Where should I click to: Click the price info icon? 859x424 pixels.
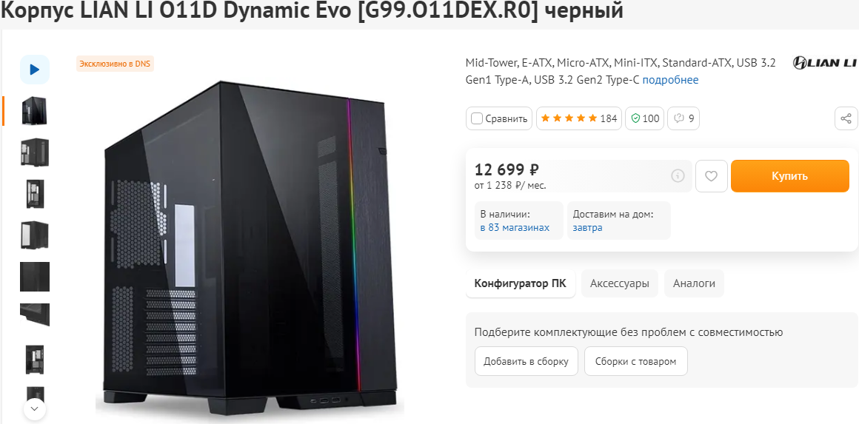(x=677, y=176)
